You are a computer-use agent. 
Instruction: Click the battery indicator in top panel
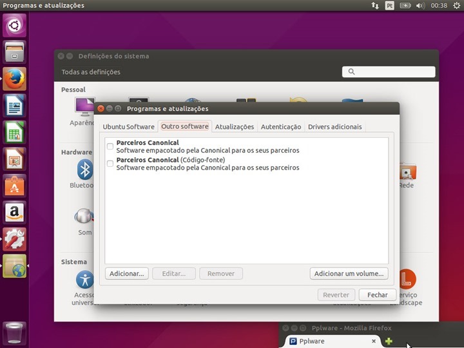(x=405, y=5)
